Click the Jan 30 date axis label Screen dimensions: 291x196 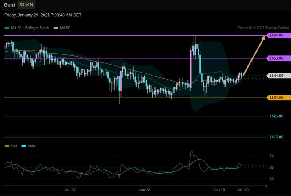pos(243,190)
